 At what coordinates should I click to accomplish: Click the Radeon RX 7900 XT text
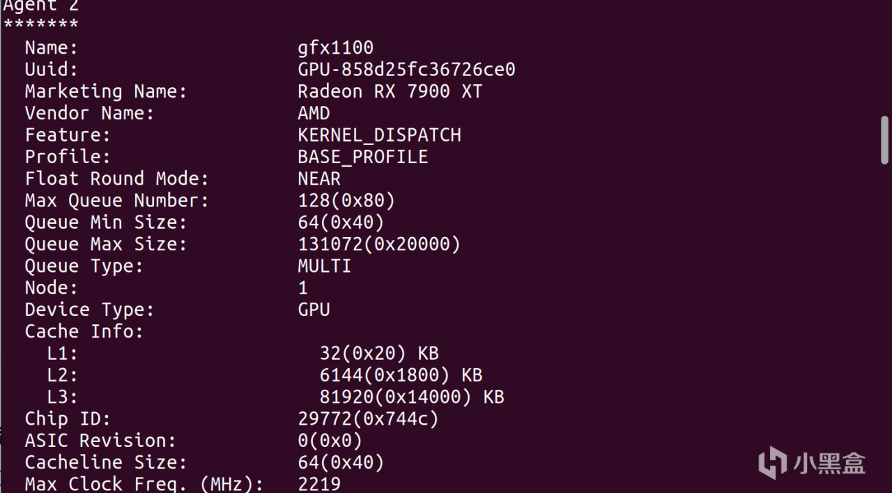coord(390,91)
